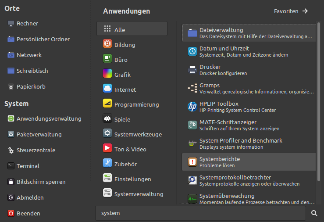Choose the Programmierung category
This screenshot has height=222, width=324.
click(132, 104)
